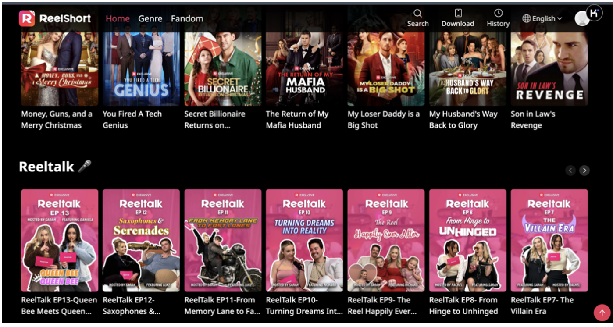Open Reeltalk EP 12 Saxophones & Serenades thumbnail
Screen dimensions: 613x327
(141, 240)
